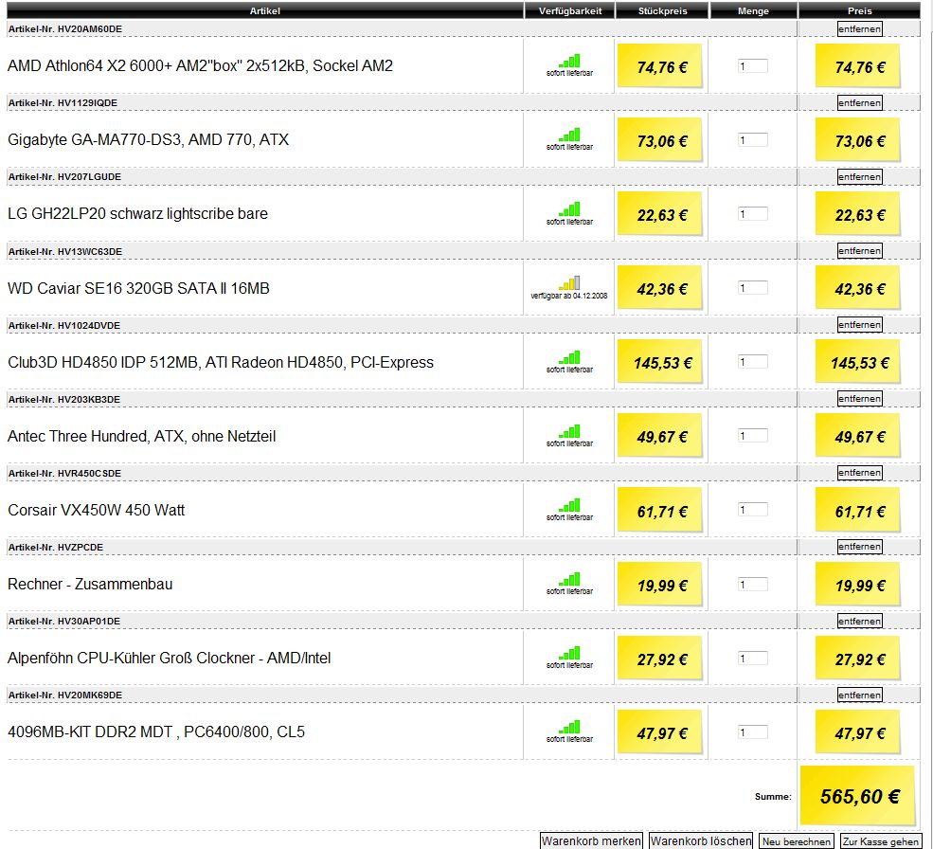Viewport: 933px width, 849px height.
Task: Focus quantity field for Rechner - Zusammenbau
Action: (753, 584)
